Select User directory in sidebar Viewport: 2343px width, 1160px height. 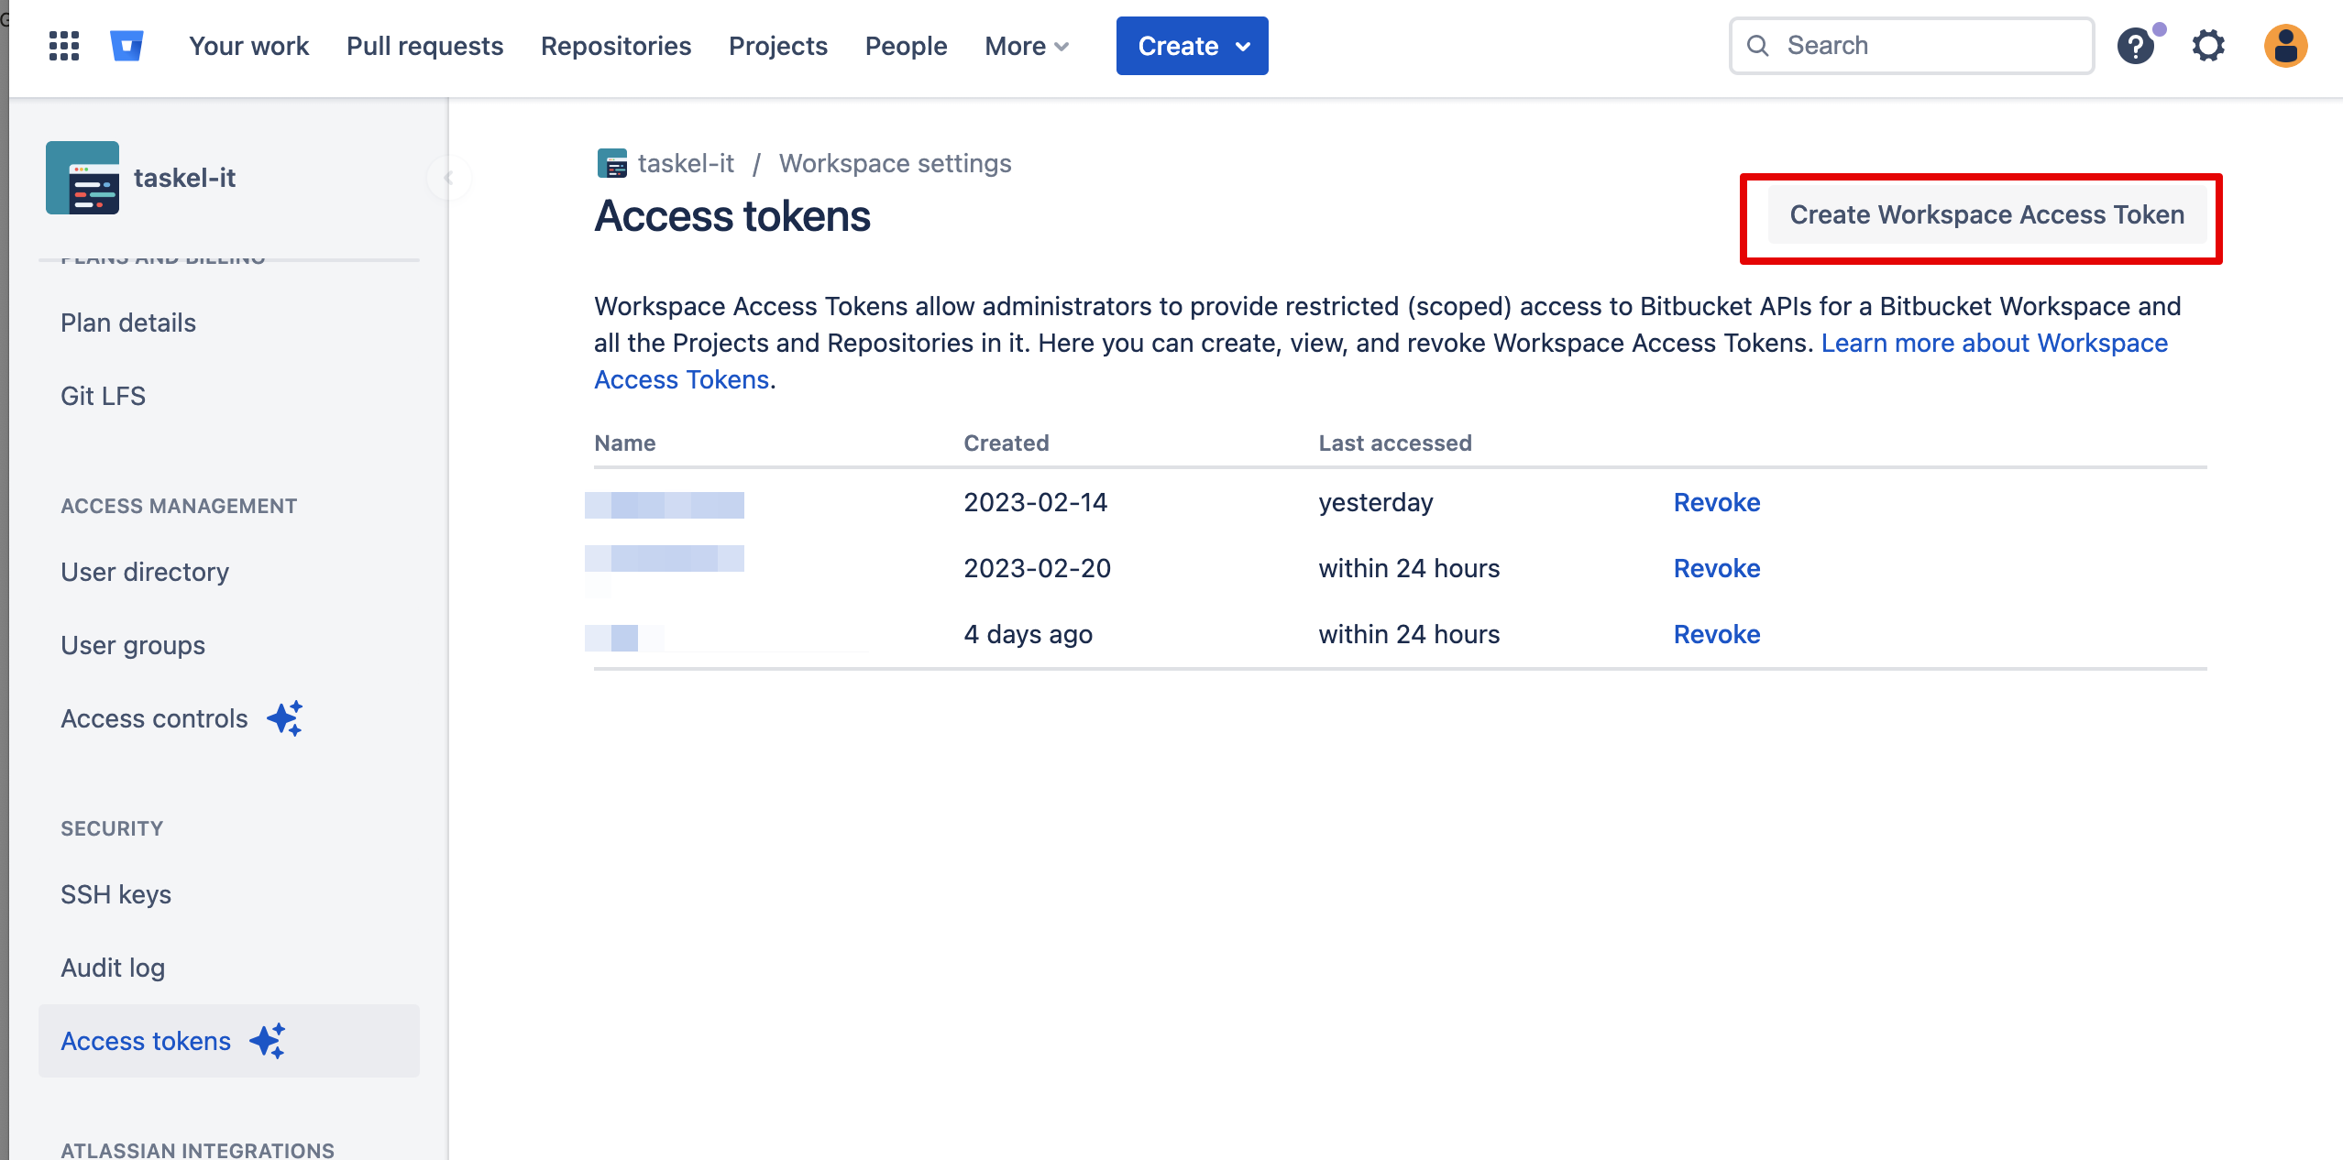point(145,572)
